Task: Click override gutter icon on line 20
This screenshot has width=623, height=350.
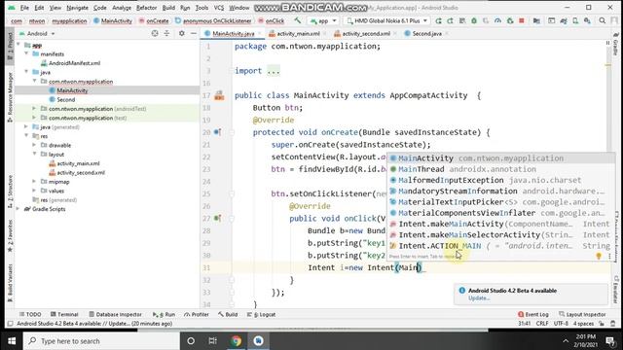Action: point(217,132)
